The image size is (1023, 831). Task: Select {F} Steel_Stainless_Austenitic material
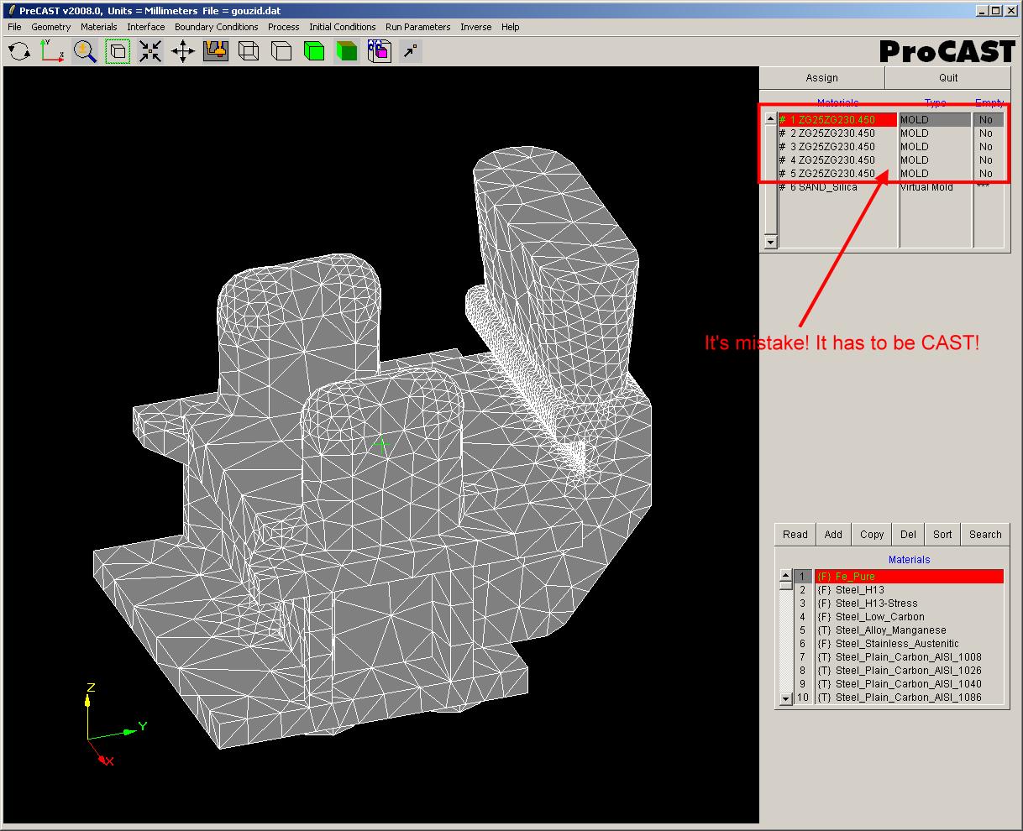click(x=909, y=644)
